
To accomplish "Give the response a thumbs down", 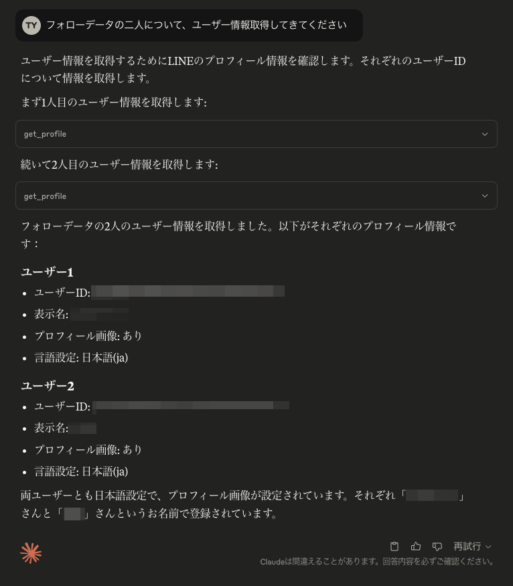I will pyautogui.click(x=437, y=546).
